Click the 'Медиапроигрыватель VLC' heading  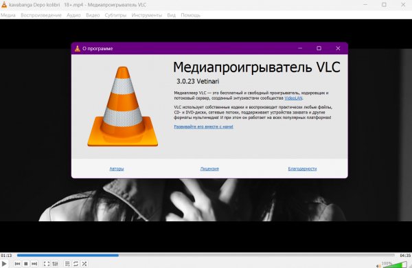pyautogui.click(x=257, y=67)
